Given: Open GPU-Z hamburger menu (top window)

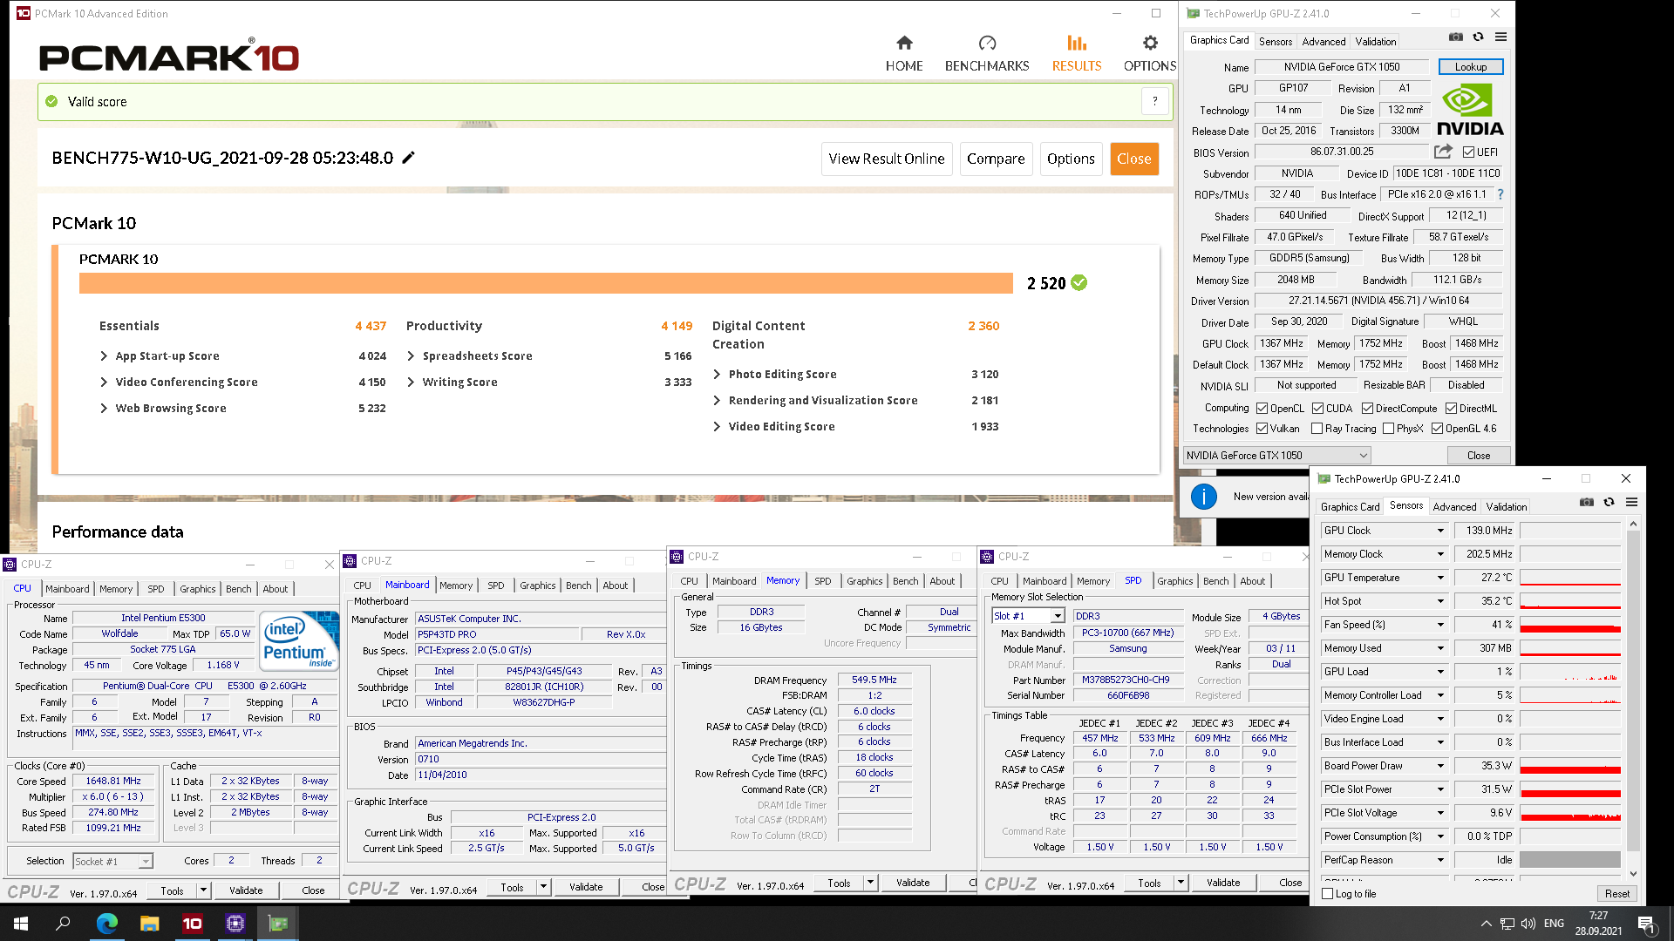Looking at the screenshot, I should coord(1500,37).
